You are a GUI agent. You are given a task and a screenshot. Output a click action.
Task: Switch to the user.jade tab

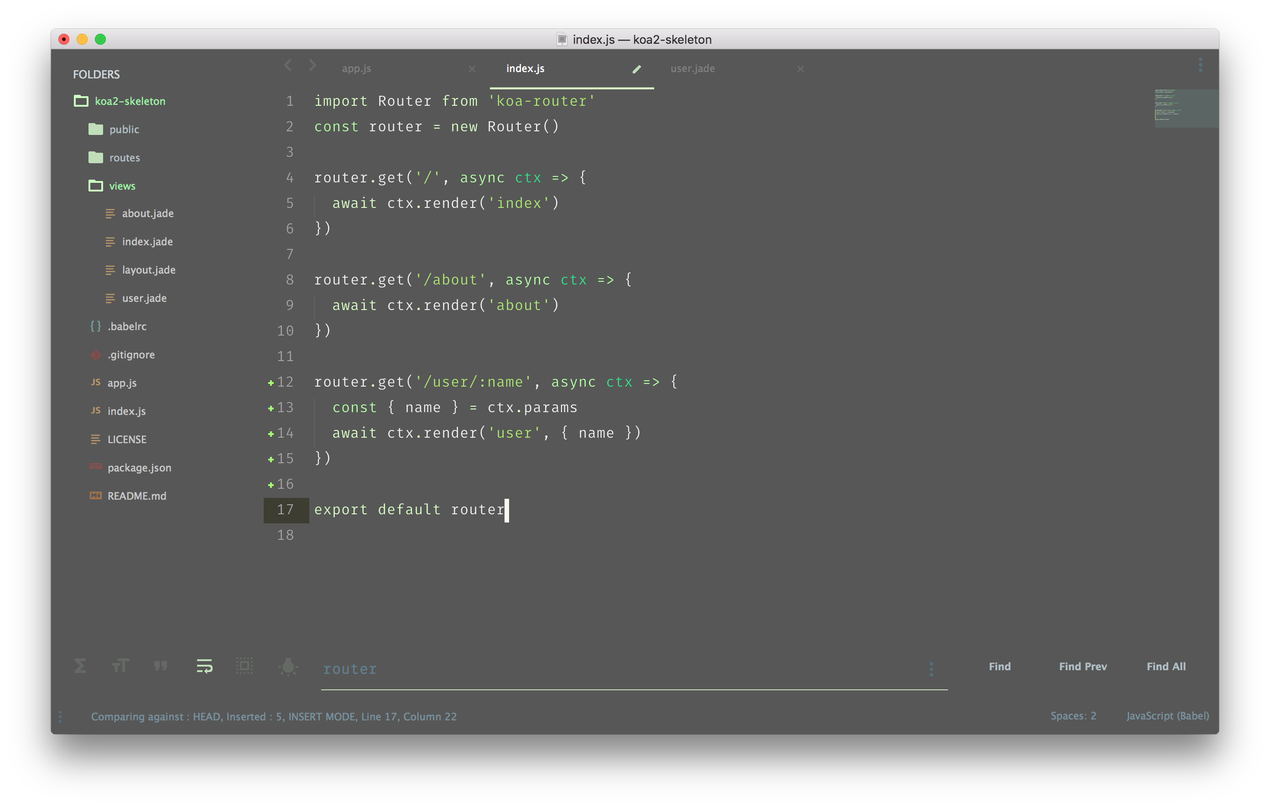coord(692,68)
